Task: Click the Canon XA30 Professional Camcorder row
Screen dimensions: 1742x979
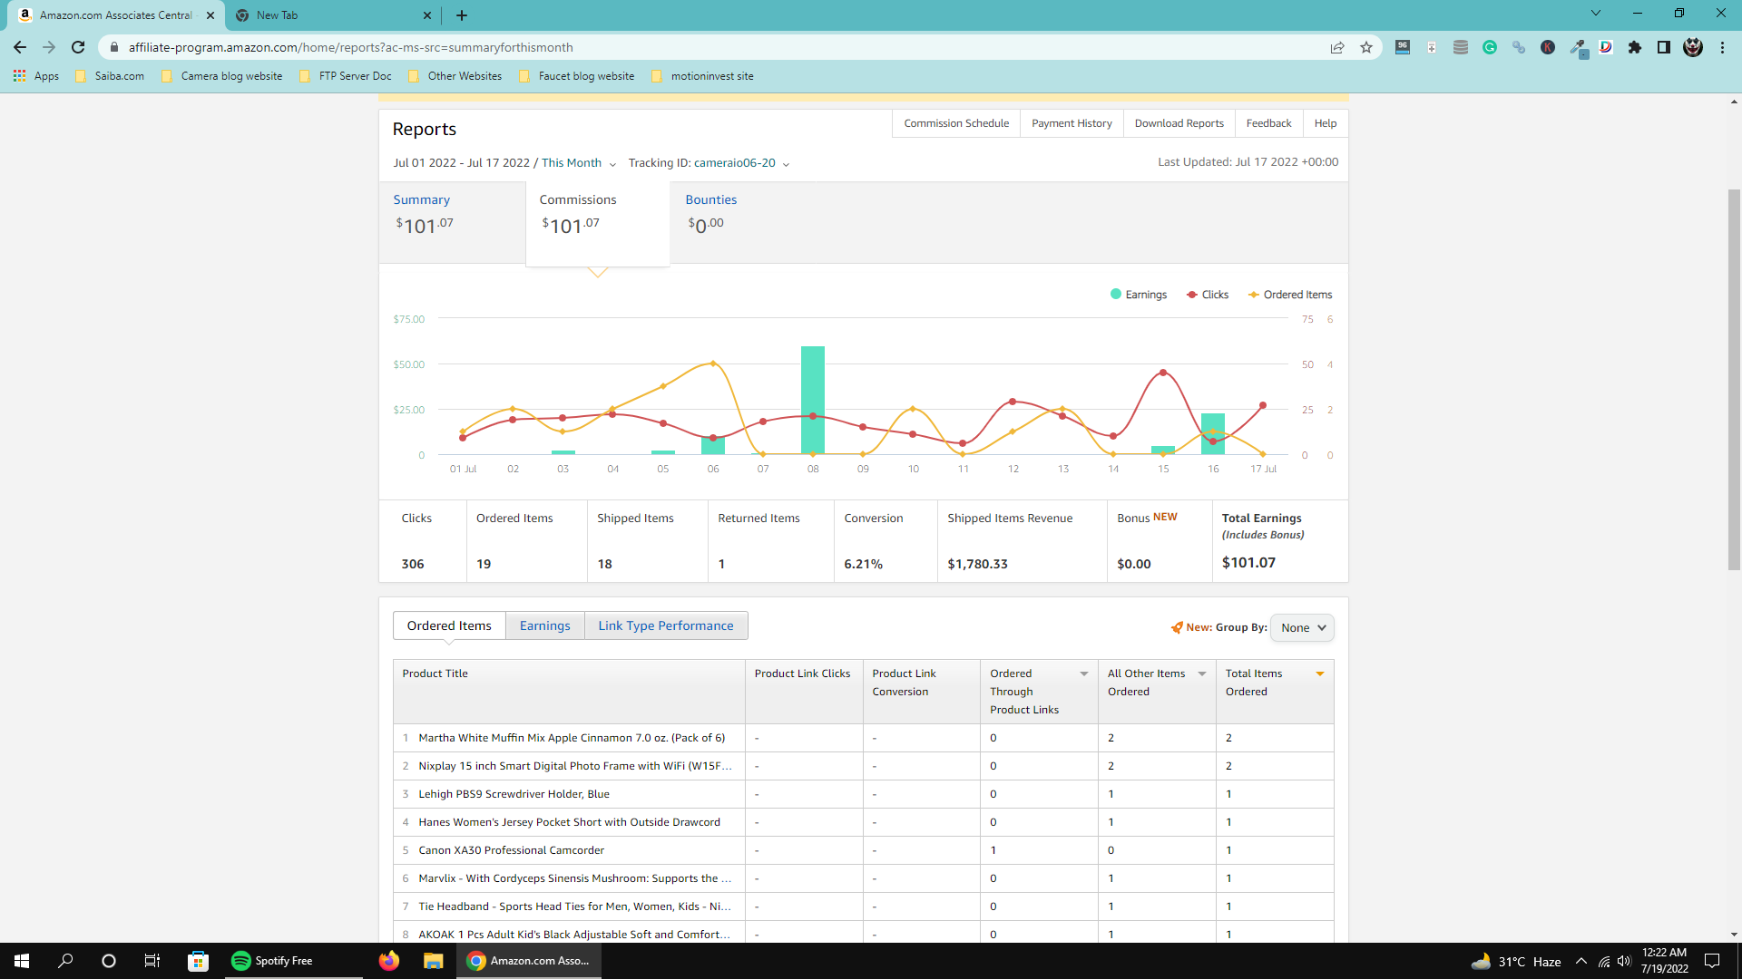Action: [x=863, y=850]
